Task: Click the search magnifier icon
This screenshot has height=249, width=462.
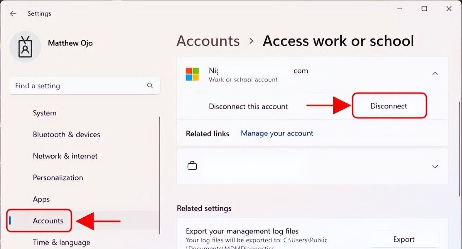Action: (x=150, y=86)
